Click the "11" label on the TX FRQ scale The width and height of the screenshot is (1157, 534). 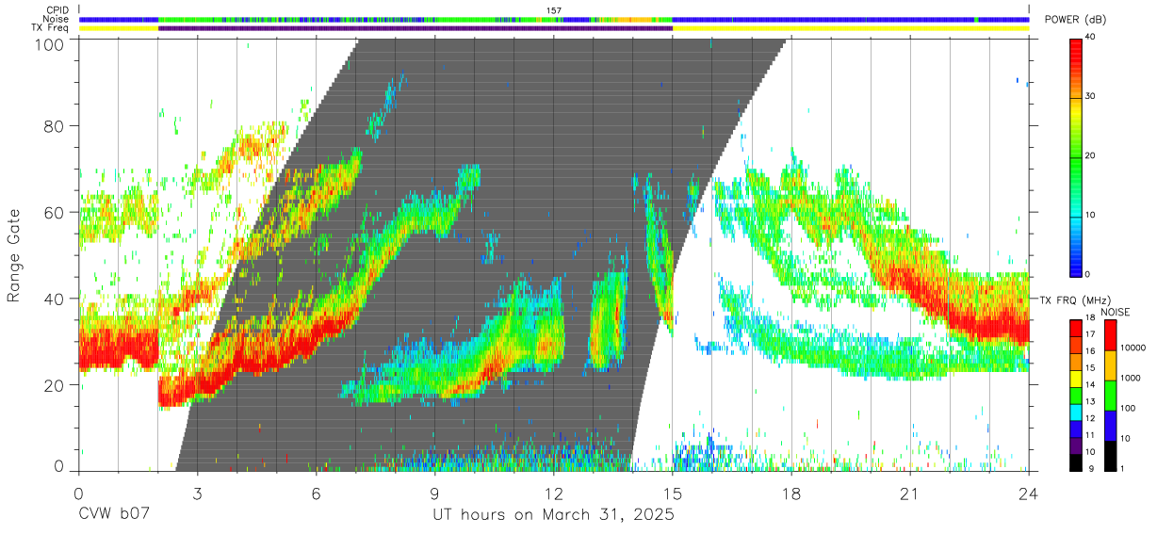pos(1091,435)
